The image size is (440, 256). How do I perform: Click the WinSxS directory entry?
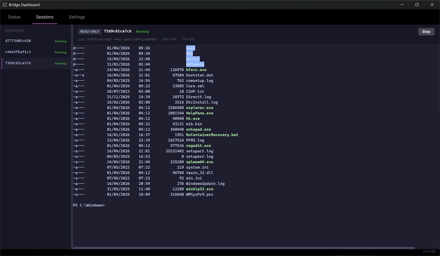click(193, 59)
